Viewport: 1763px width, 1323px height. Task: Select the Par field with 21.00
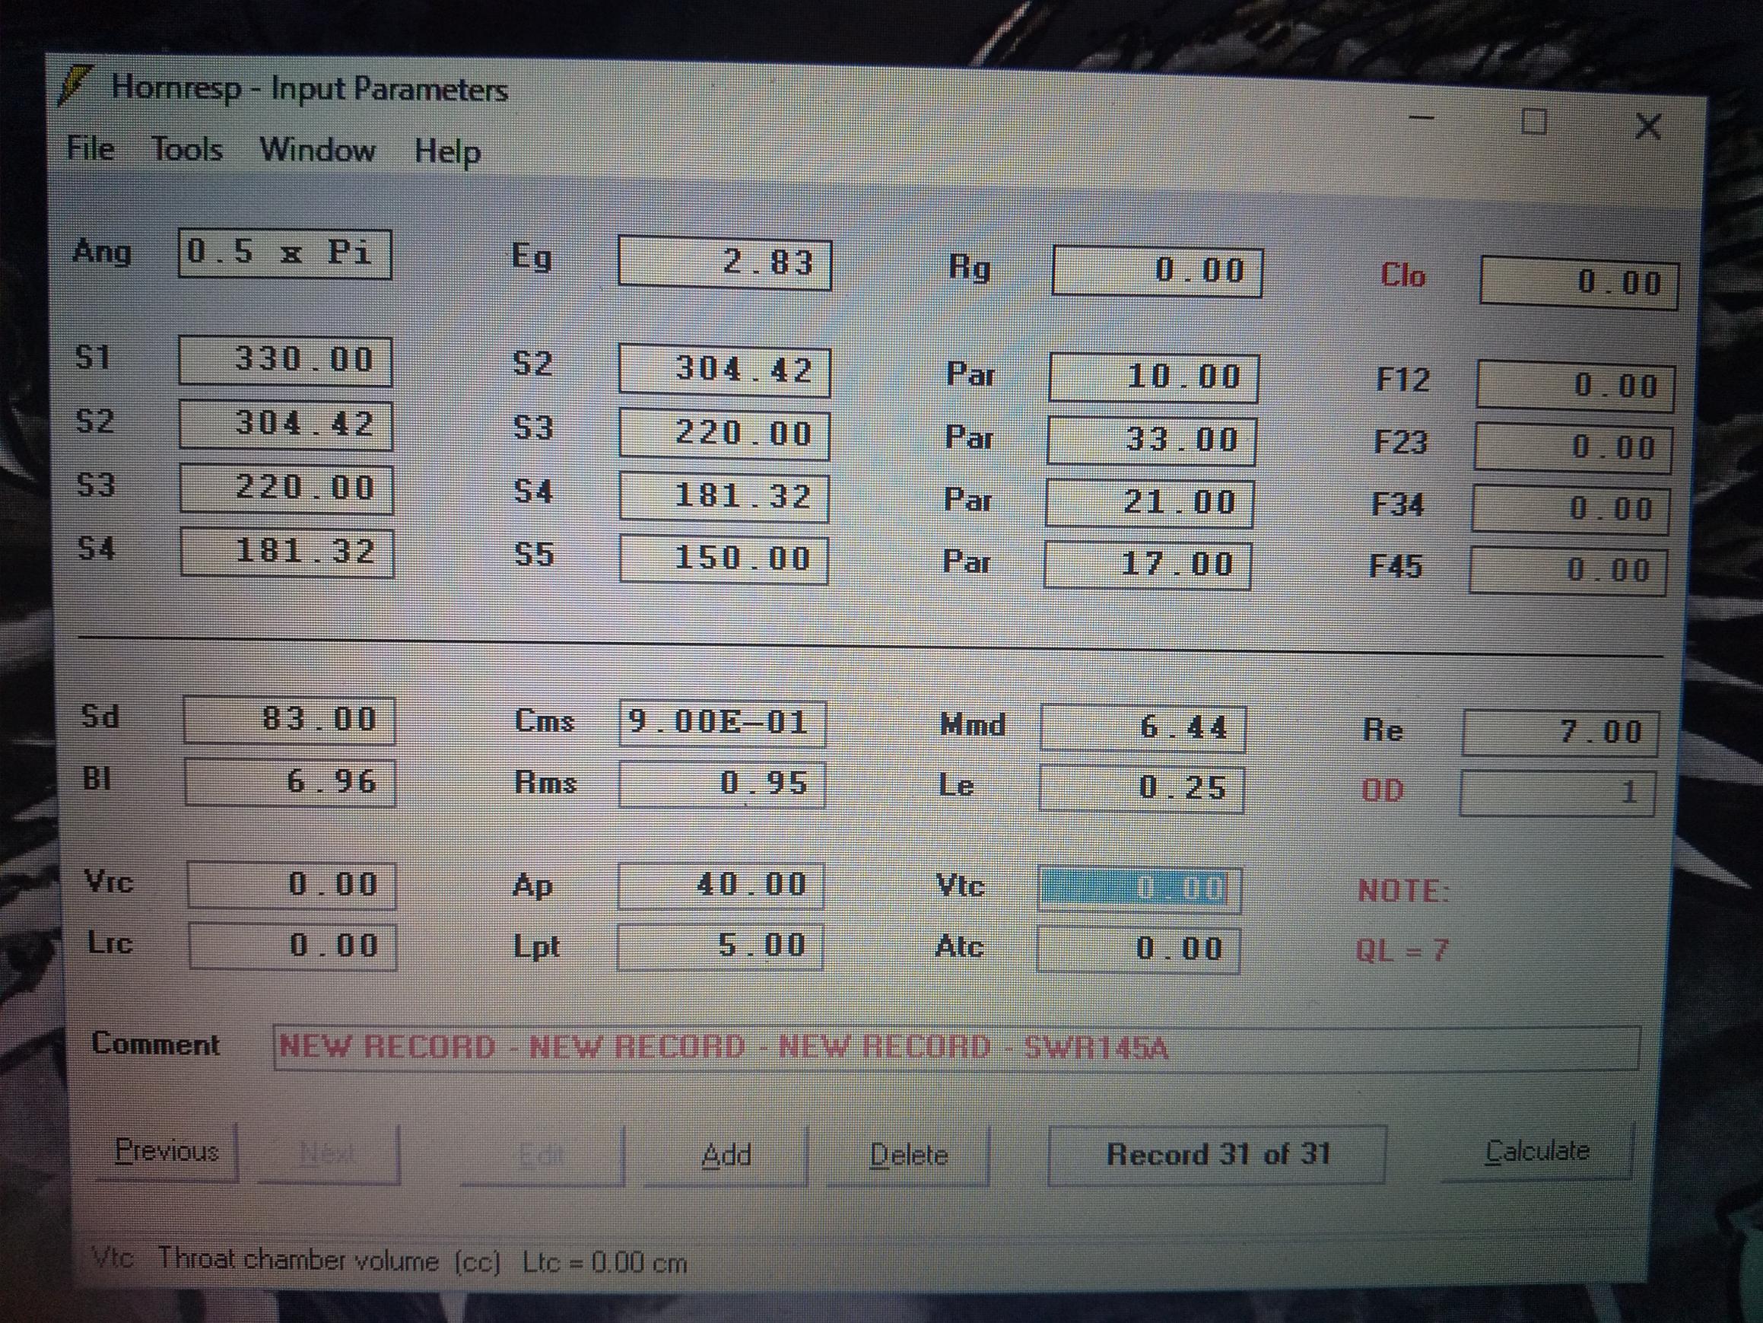(1148, 503)
